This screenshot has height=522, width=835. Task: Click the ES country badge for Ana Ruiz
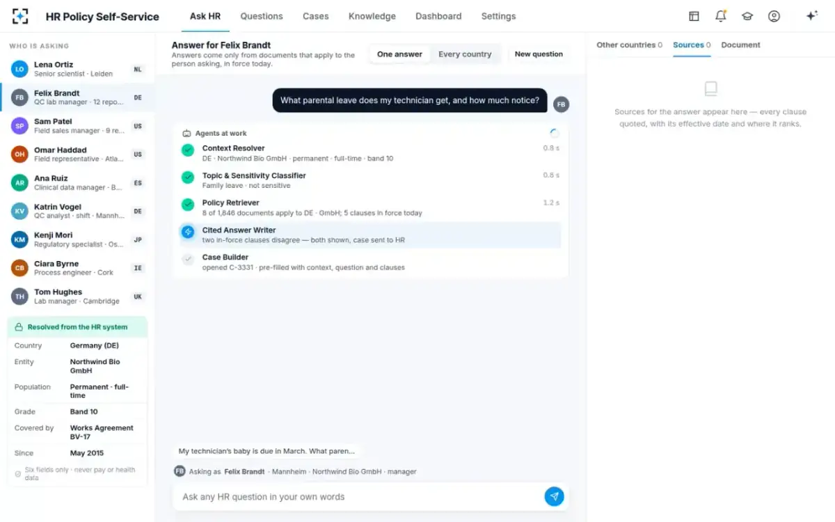coord(138,183)
